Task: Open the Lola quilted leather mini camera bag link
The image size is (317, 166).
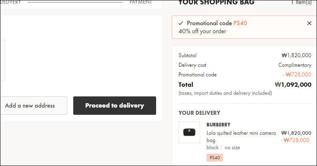Action: (x=241, y=137)
